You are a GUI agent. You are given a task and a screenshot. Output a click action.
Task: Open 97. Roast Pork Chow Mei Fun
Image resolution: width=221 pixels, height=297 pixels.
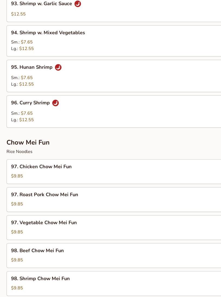tap(44, 195)
